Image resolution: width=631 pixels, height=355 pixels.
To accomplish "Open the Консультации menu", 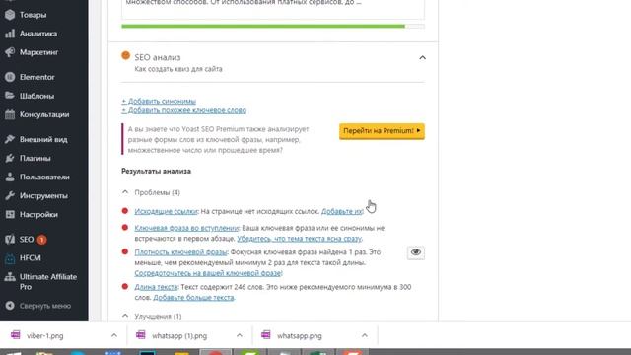I will (43, 114).
